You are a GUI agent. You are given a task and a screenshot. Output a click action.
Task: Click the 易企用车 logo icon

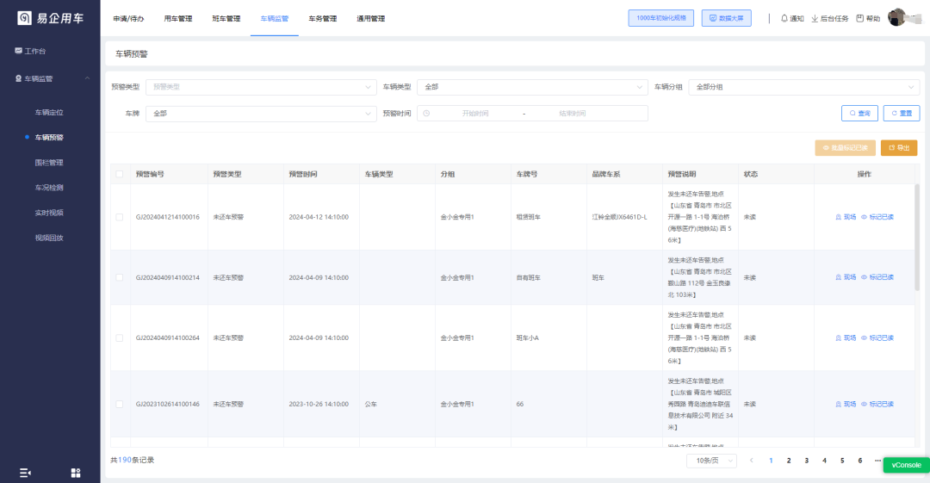pyautogui.click(x=24, y=18)
